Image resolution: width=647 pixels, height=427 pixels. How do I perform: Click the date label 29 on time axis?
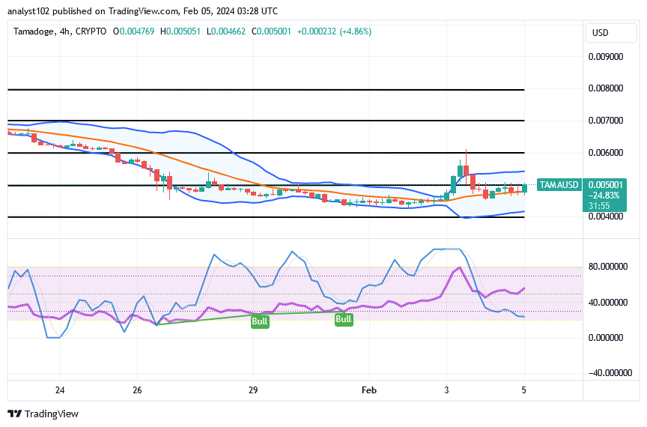pyautogui.click(x=253, y=390)
